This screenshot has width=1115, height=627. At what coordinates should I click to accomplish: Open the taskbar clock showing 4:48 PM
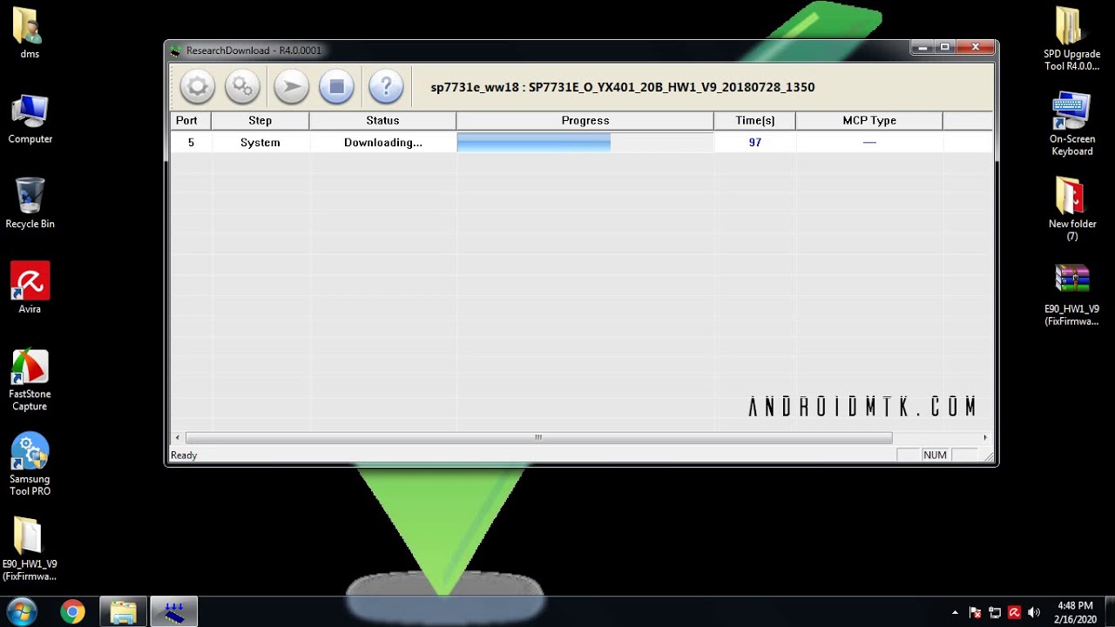point(1075,612)
